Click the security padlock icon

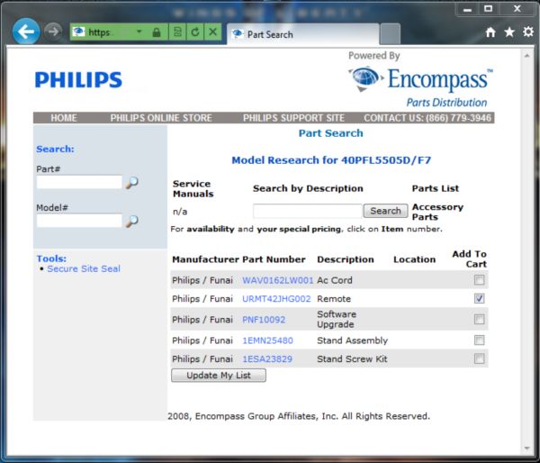click(157, 32)
